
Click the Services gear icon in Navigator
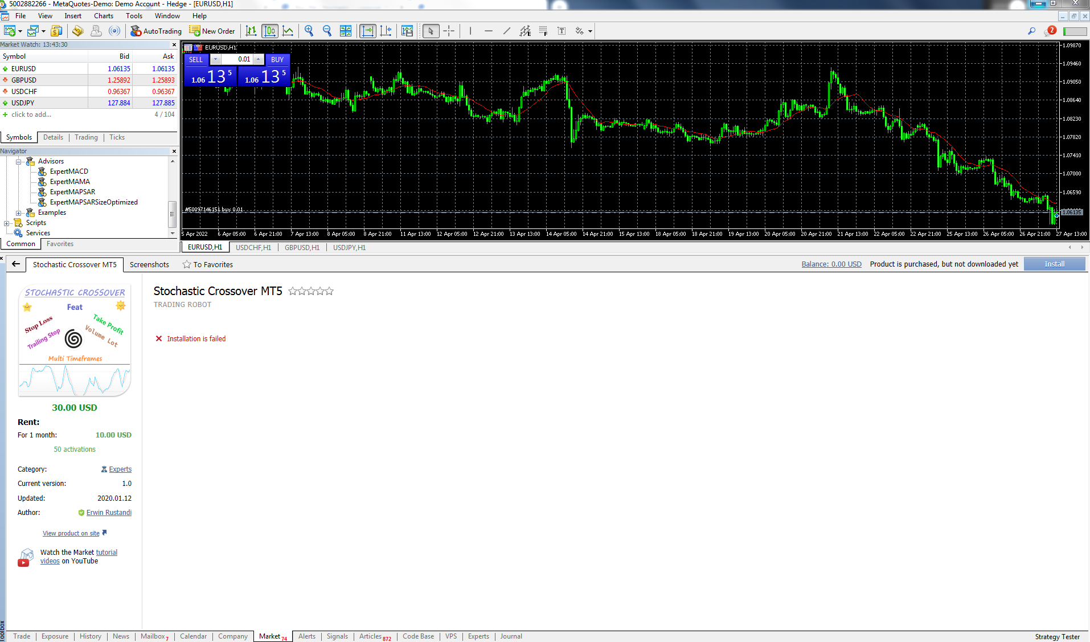click(x=19, y=233)
